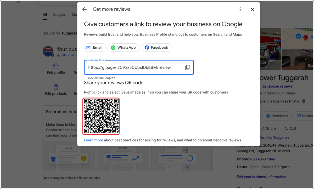Open Edit products in background page
Screen dimensions: 314x189
tap(56, 94)
